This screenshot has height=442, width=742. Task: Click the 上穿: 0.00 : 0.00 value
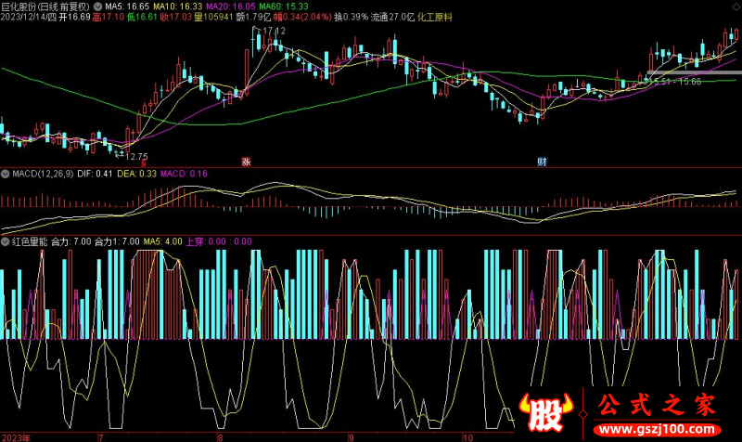[x=218, y=241]
